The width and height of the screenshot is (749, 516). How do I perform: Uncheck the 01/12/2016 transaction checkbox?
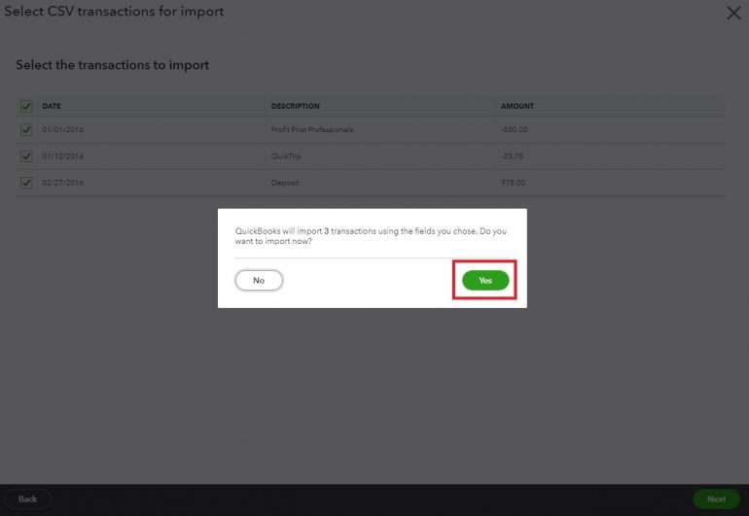point(26,155)
